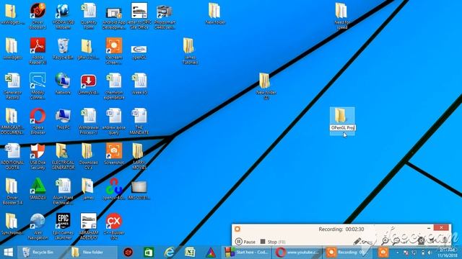Screen dimensions: 462x259
Task: Select the Week 45 spreadsheet
Action: (x=139, y=83)
